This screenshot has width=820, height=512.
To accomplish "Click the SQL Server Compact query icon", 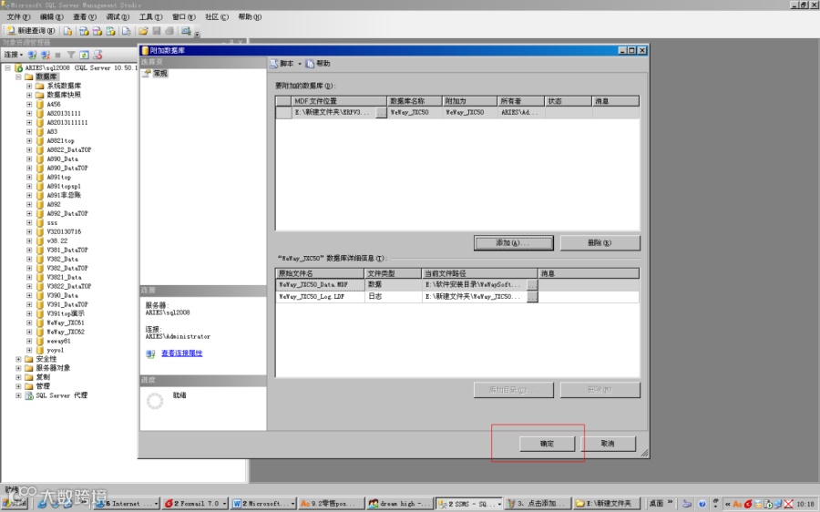I will click(x=126, y=31).
